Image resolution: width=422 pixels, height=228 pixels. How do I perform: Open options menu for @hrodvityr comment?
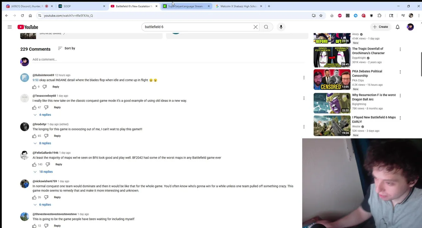pos(304,127)
